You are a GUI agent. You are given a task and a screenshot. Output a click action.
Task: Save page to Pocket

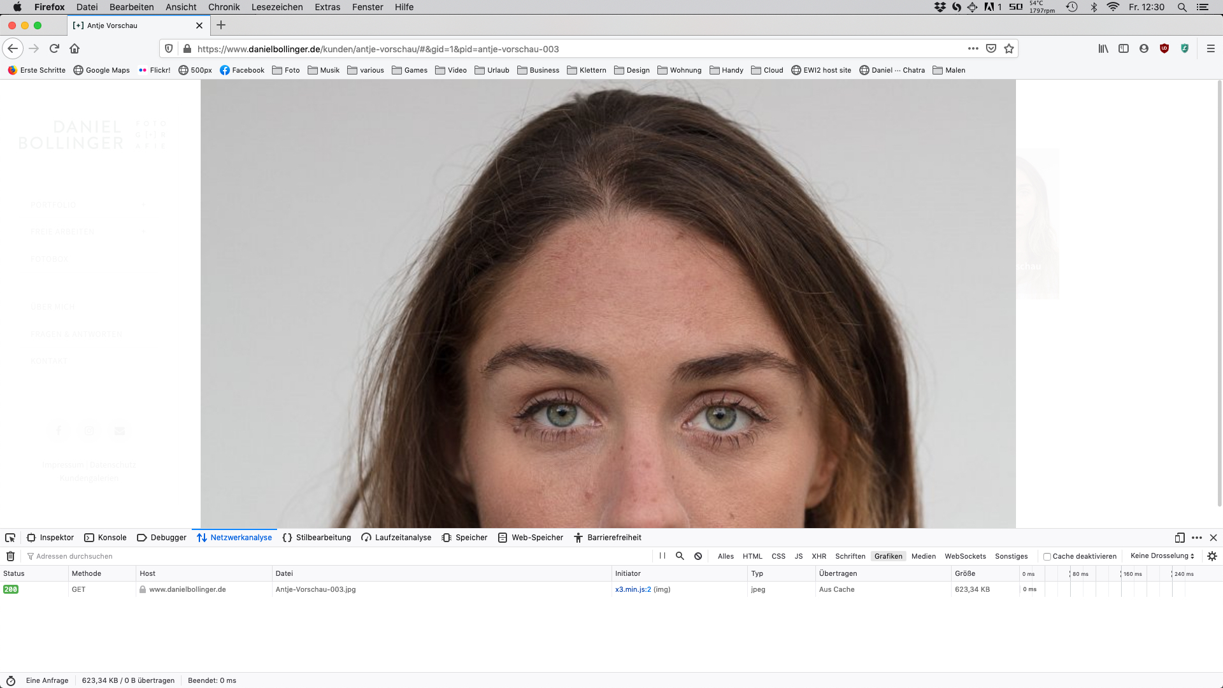click(991, 48)
